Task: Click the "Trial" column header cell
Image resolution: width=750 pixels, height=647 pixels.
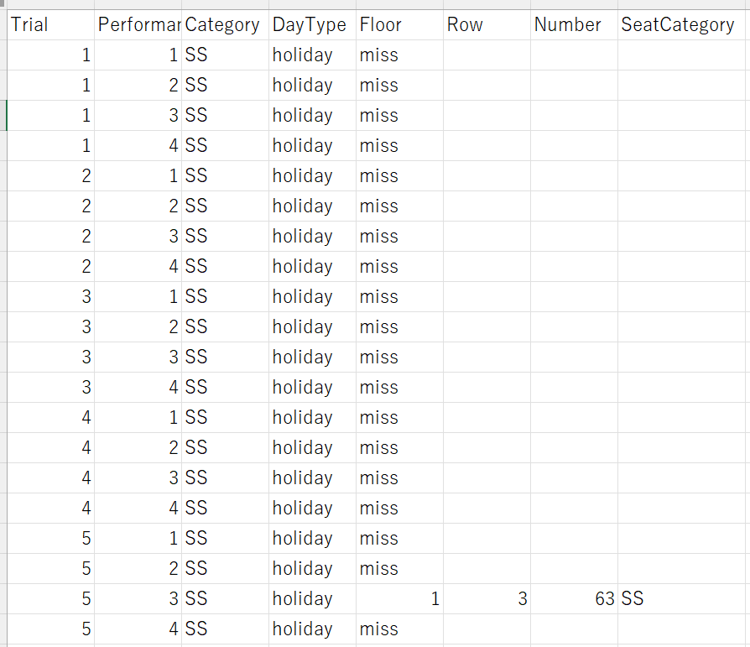Action: click(50, 25)
